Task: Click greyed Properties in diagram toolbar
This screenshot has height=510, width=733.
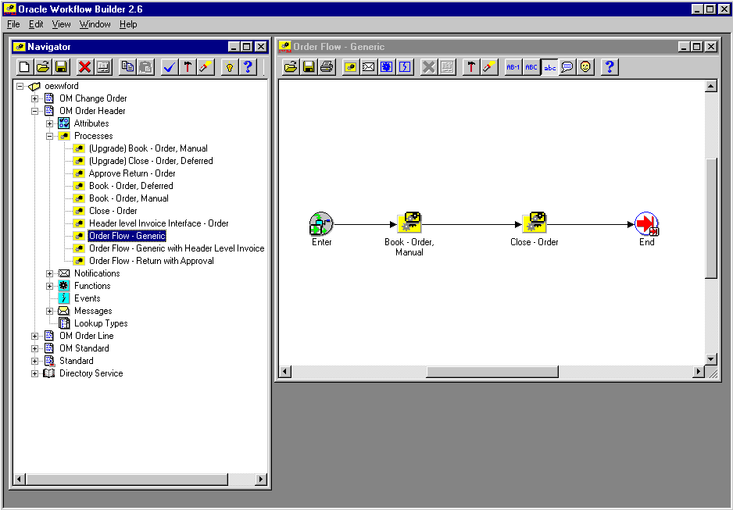Action: point(447,67)
